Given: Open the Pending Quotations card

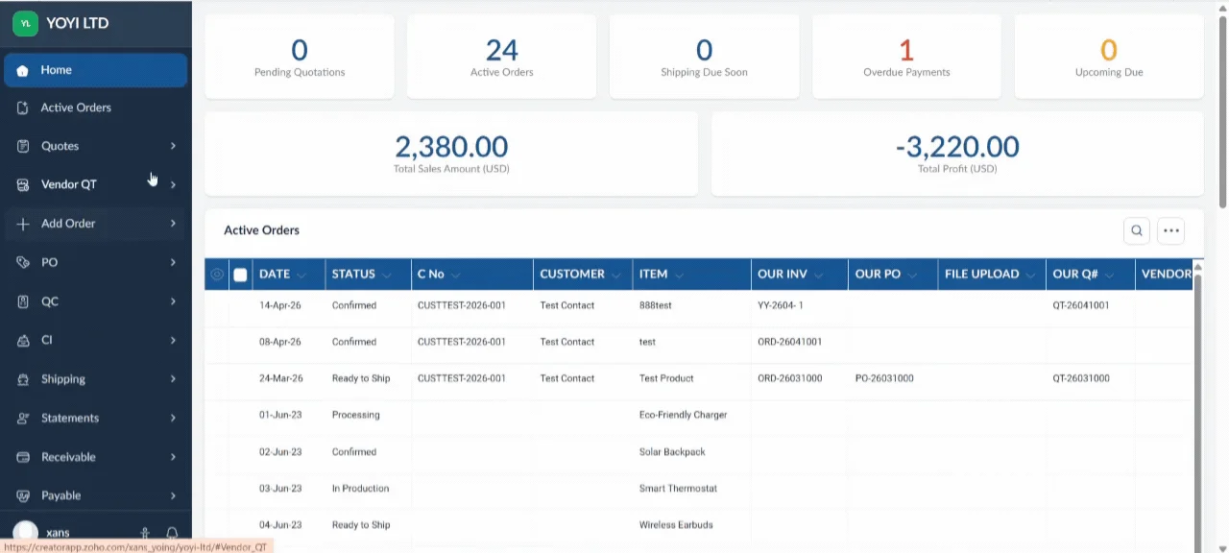Looking at the screenshot, I should tap(300, 57).
